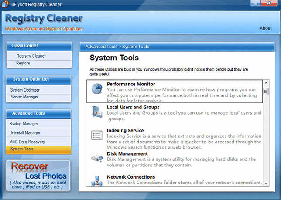The width and height of the screenshot is (281, 200).
Task: Click the Network Connections computers icon
Action: [x=97, y=181]
